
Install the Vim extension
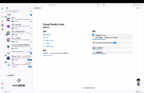click(x=30, y=67)
